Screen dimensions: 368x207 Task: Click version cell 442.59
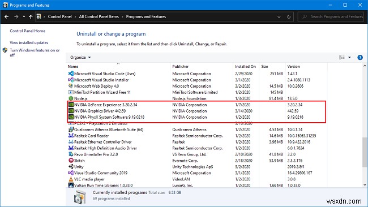click(293, 111)
